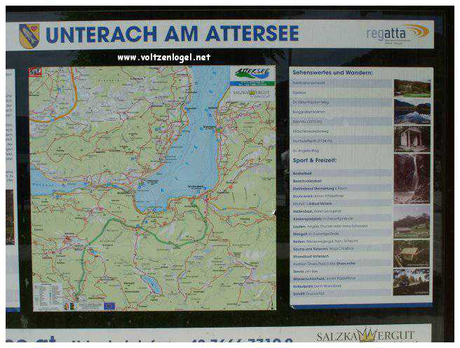Viewport: 460px width, 348px height.
Task: Open the map legend box
Action: click(48, 297)
